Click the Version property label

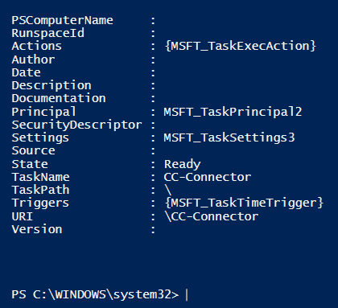37,230
